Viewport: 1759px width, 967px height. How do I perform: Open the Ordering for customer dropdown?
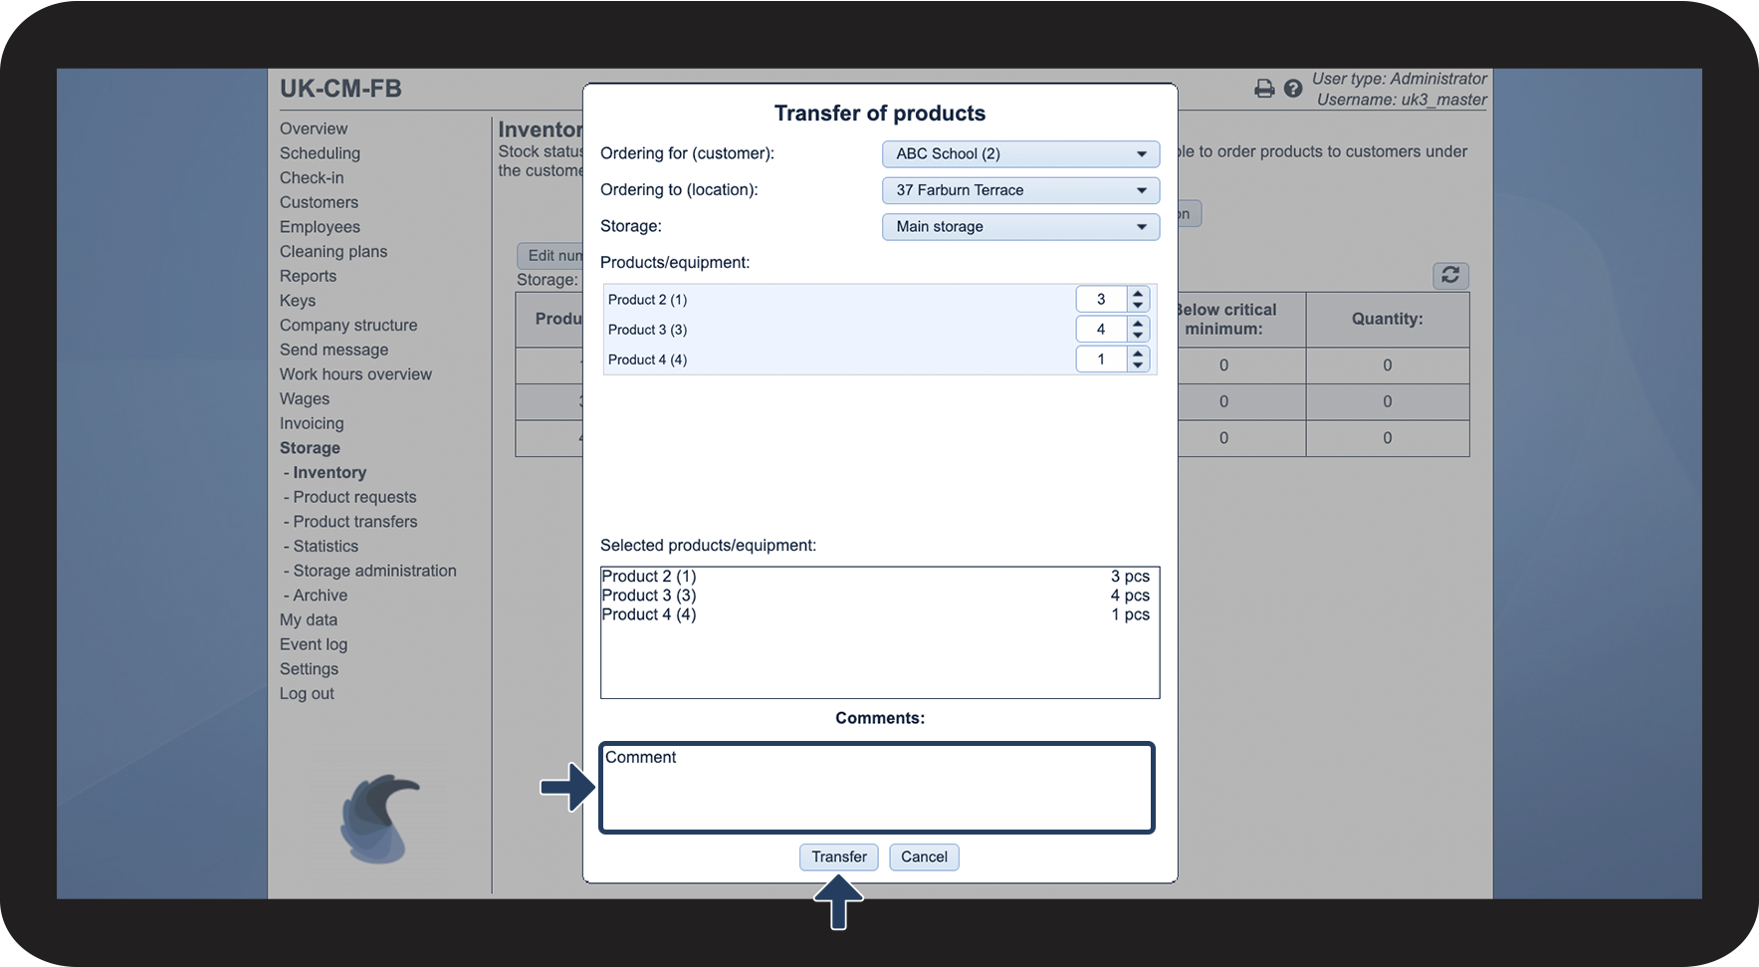coord(1020,154)
